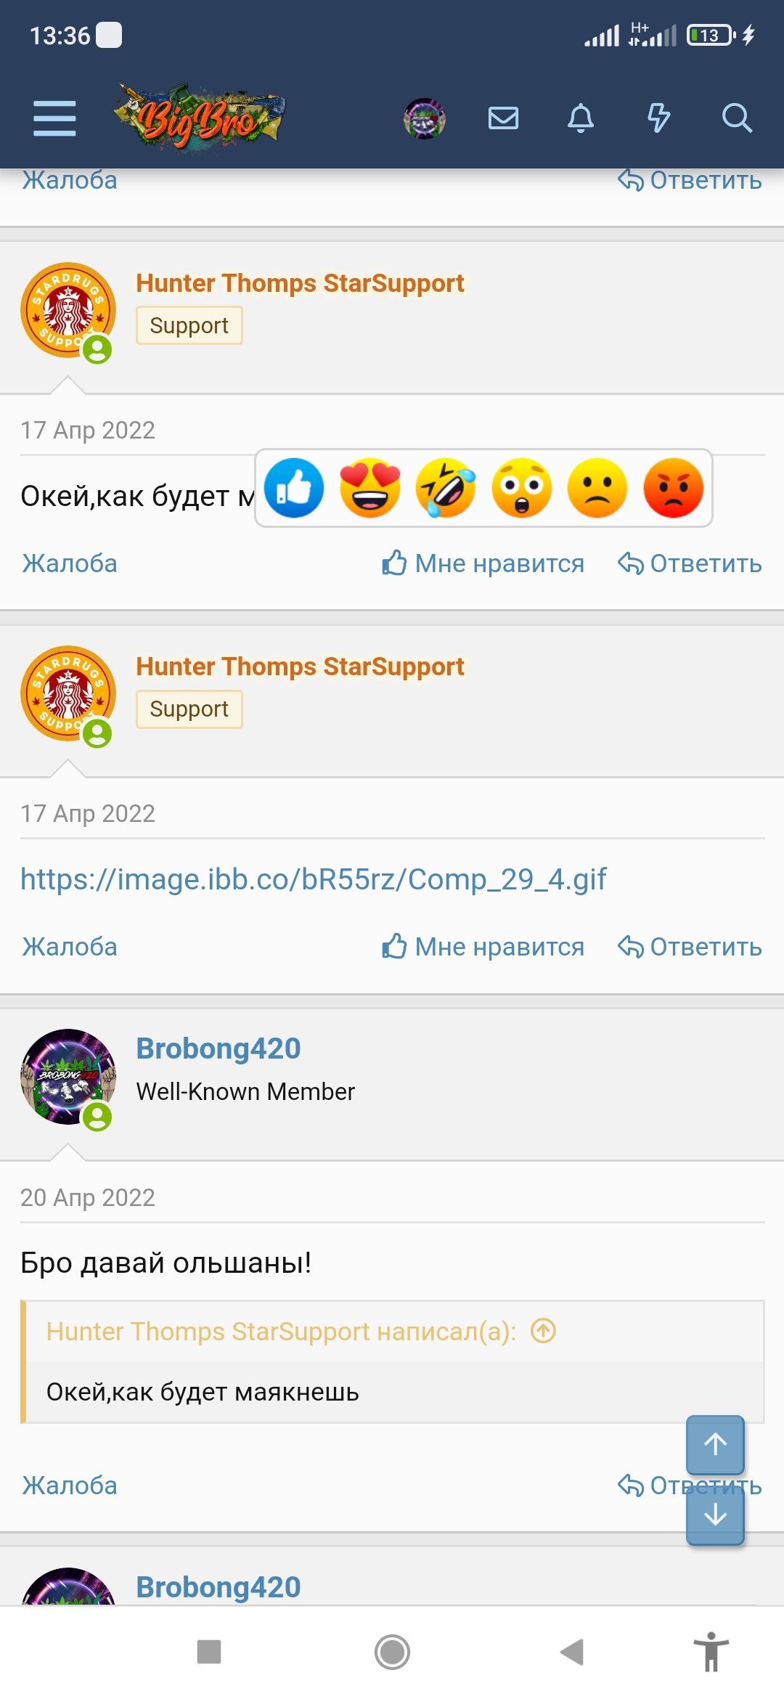Tap Android back triangle button

[x=572, y=1652]
